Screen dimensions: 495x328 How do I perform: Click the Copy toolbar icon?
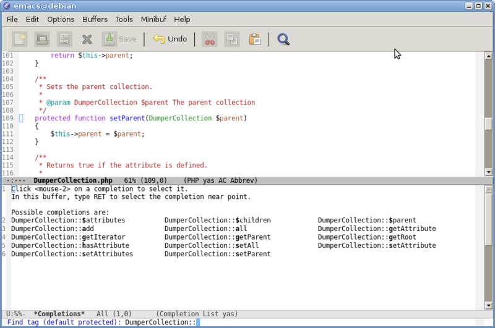coord(232,39)
